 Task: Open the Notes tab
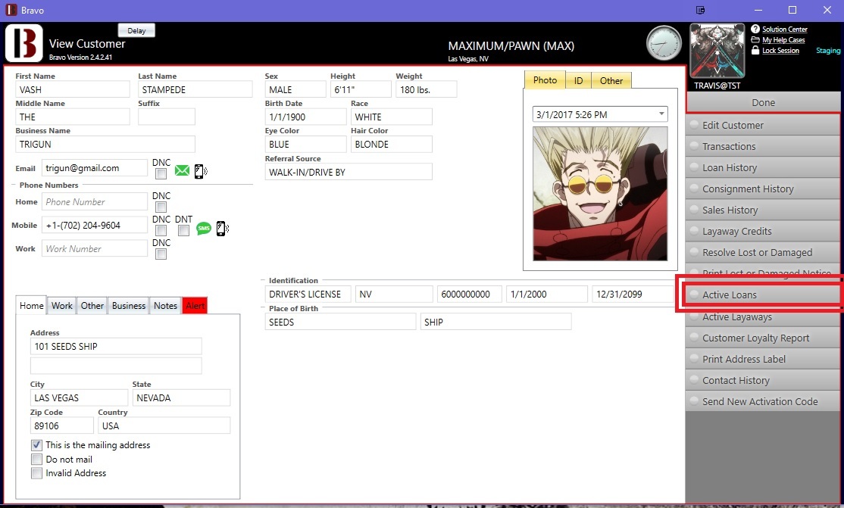(x=165, y=306)
